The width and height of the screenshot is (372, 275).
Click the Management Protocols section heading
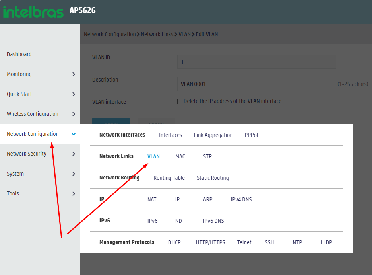click(127, 242)
